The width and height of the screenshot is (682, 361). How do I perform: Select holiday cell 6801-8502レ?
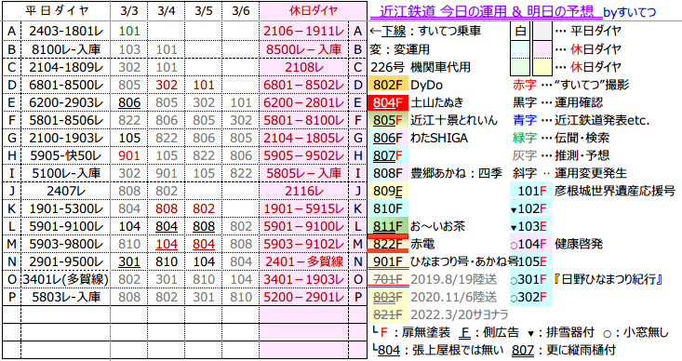click(x=304, y=85)
